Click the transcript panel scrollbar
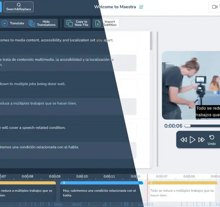The width and height of the screenshot is (220, 207). pos(151,42)
